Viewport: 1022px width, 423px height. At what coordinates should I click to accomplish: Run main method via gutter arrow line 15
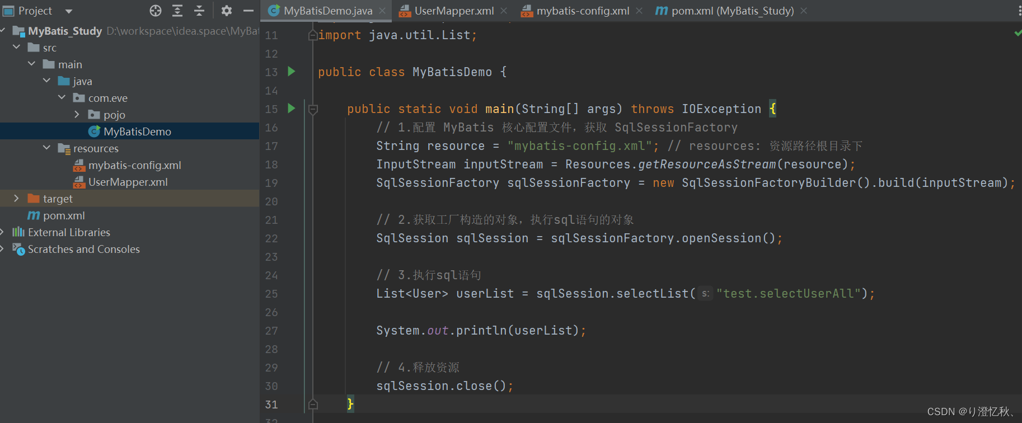(291, 109)
